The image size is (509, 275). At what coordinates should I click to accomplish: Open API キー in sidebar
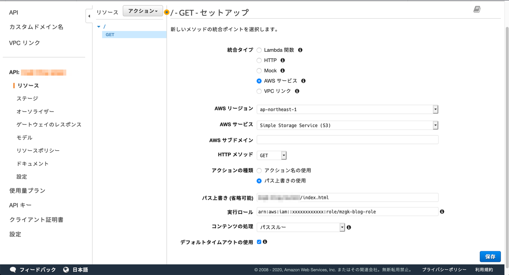point(20,205)
